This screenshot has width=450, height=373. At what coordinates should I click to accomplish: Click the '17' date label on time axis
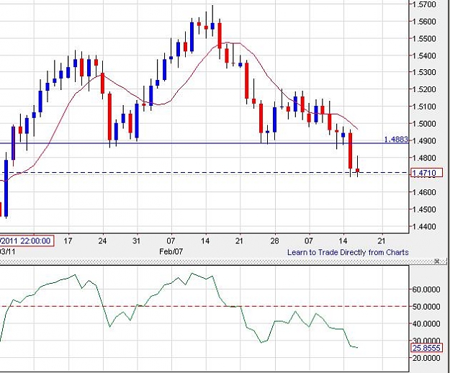(68, 241)
